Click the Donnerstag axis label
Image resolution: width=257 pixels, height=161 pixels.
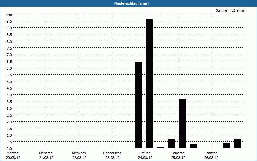(112, 153)
